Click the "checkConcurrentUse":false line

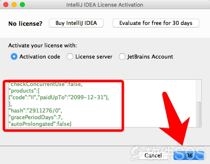pos(46,84)
